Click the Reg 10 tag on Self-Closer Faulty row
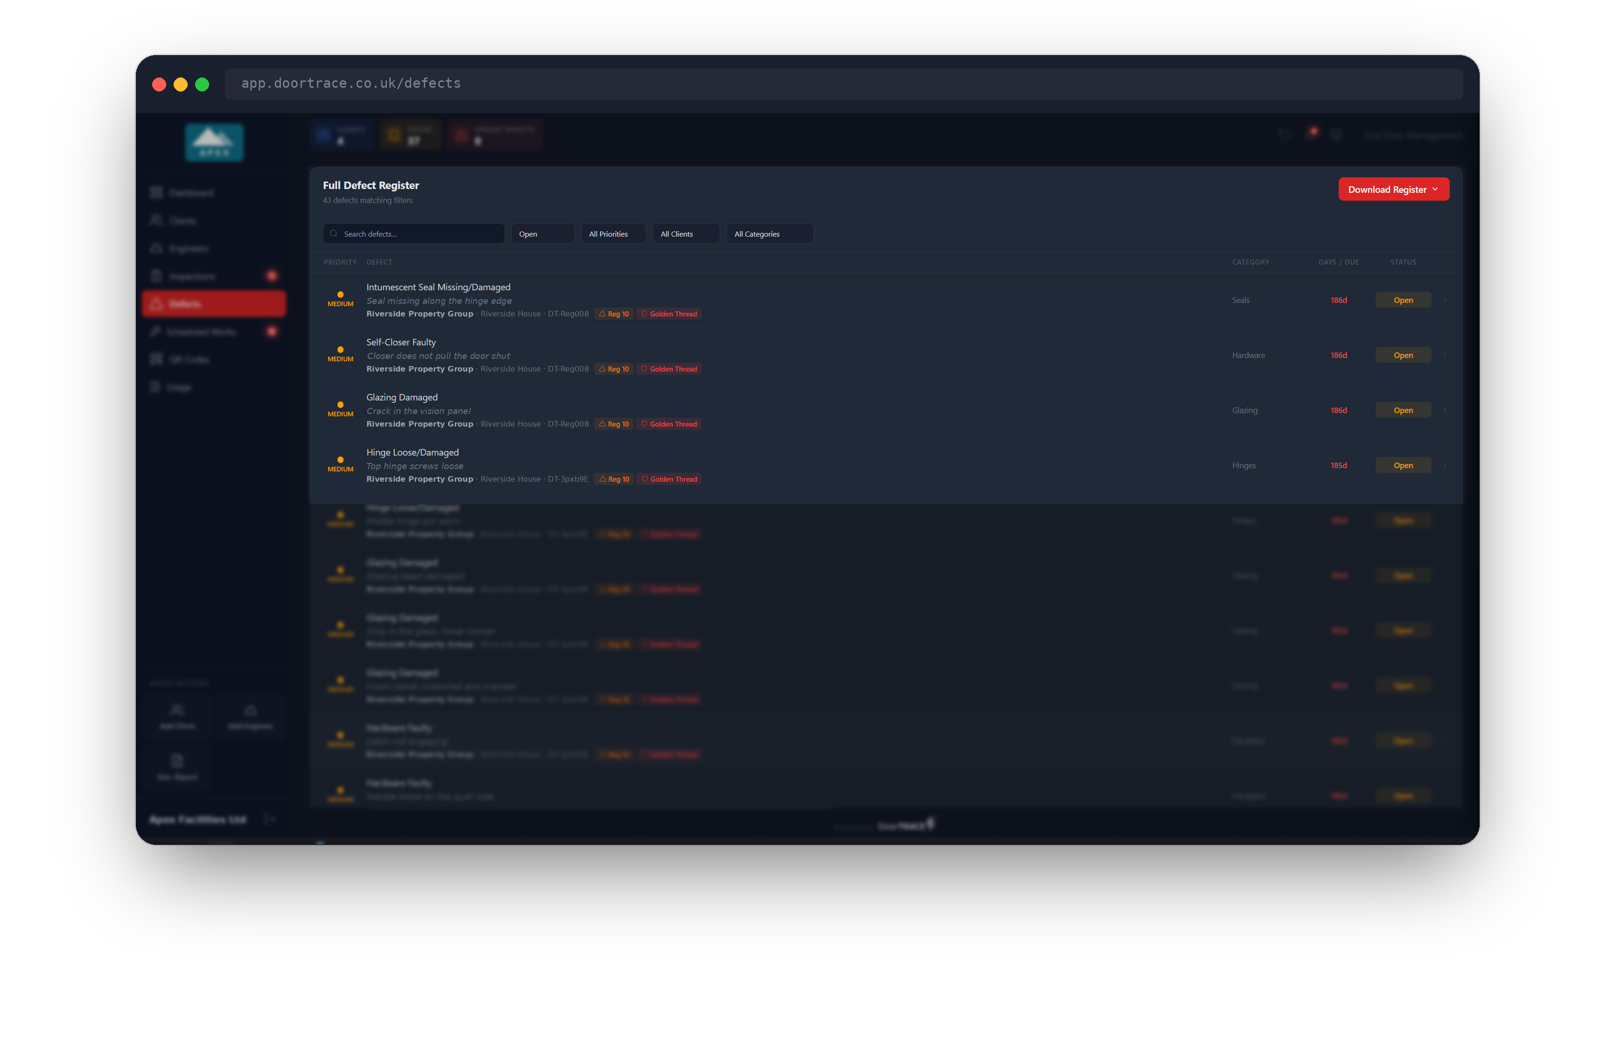Screen dimensions: 1615x1039 pyautogui.click(x=614, y=369)
